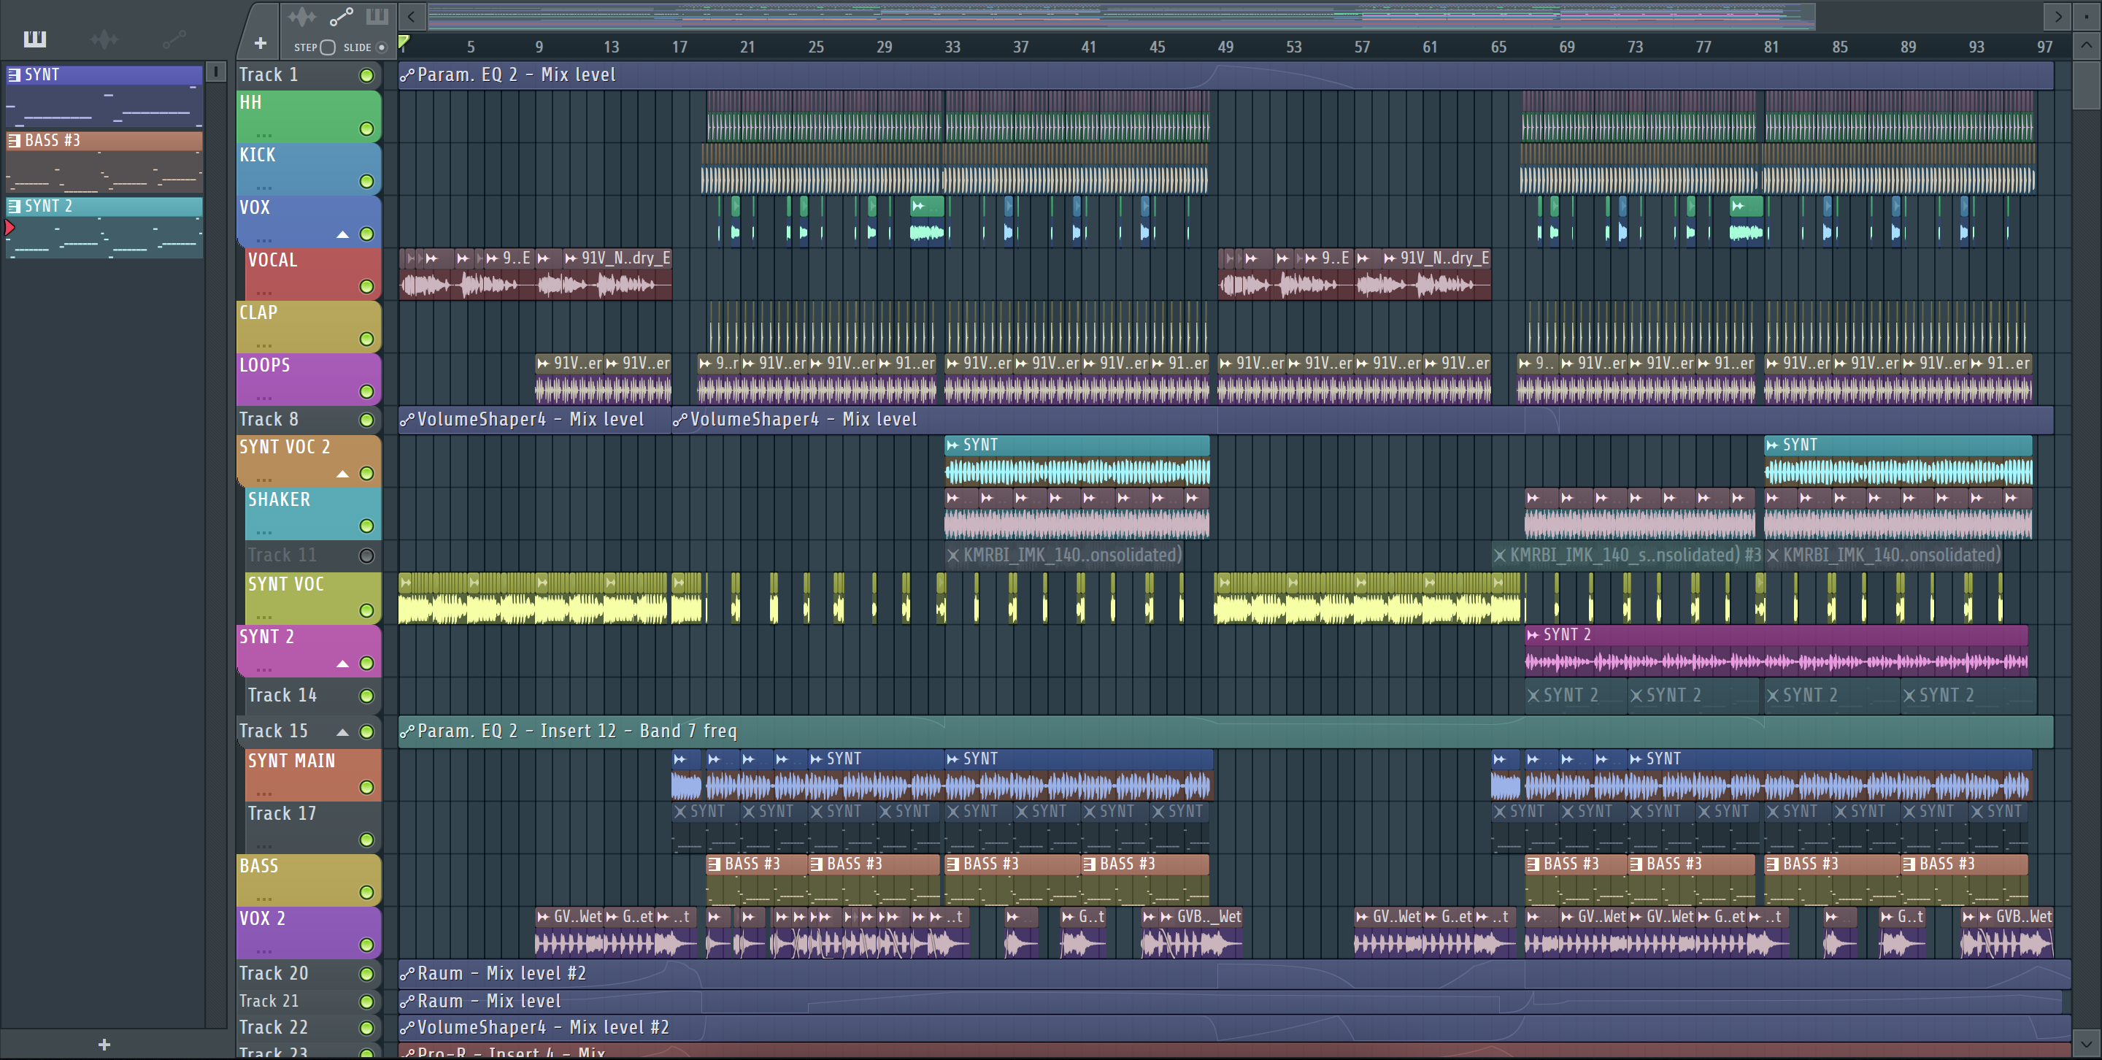Viewport: 2102px width, 1060px height.
Task: Select automation clip focus in playlist toolbar
Action: click(341, 16)
